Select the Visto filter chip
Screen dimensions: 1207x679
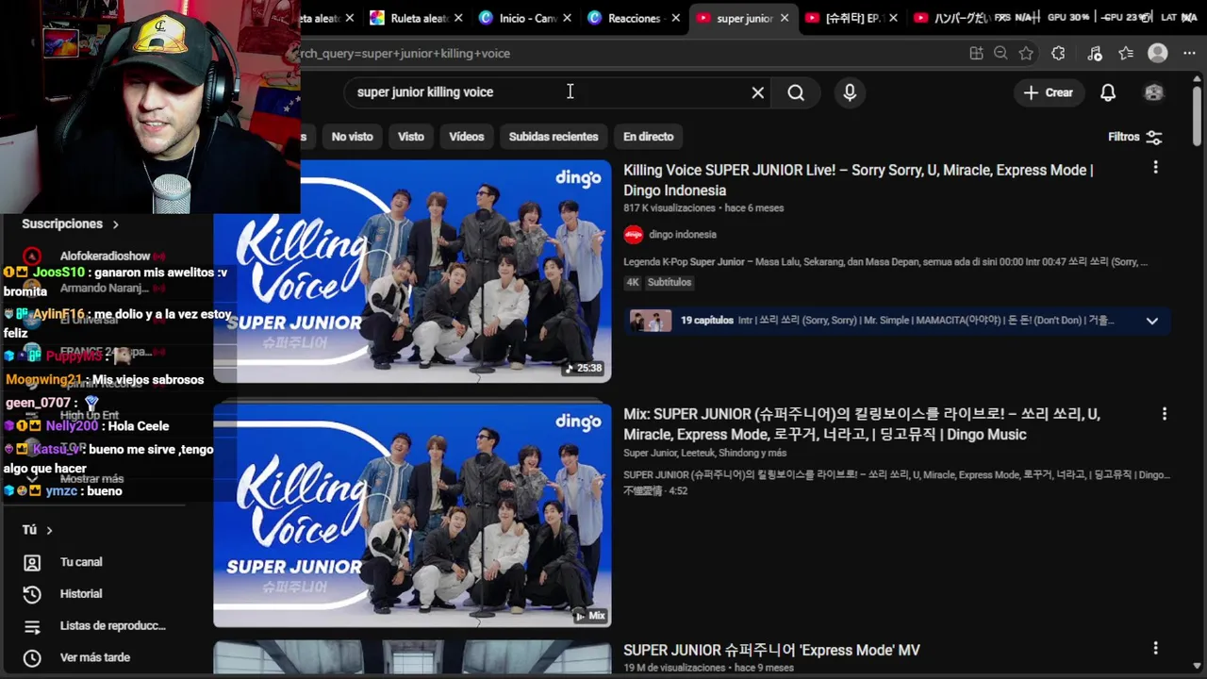pyautogui.click(x=410, y=137)
